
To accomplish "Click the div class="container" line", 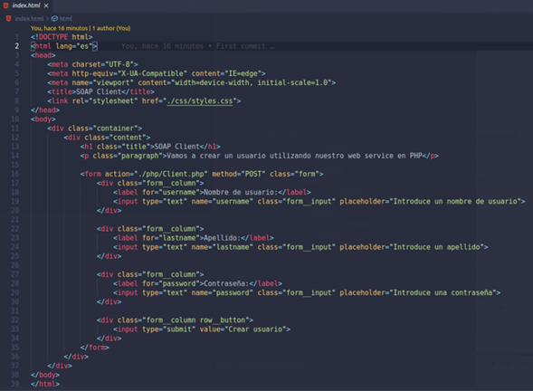I will (94, 129).
